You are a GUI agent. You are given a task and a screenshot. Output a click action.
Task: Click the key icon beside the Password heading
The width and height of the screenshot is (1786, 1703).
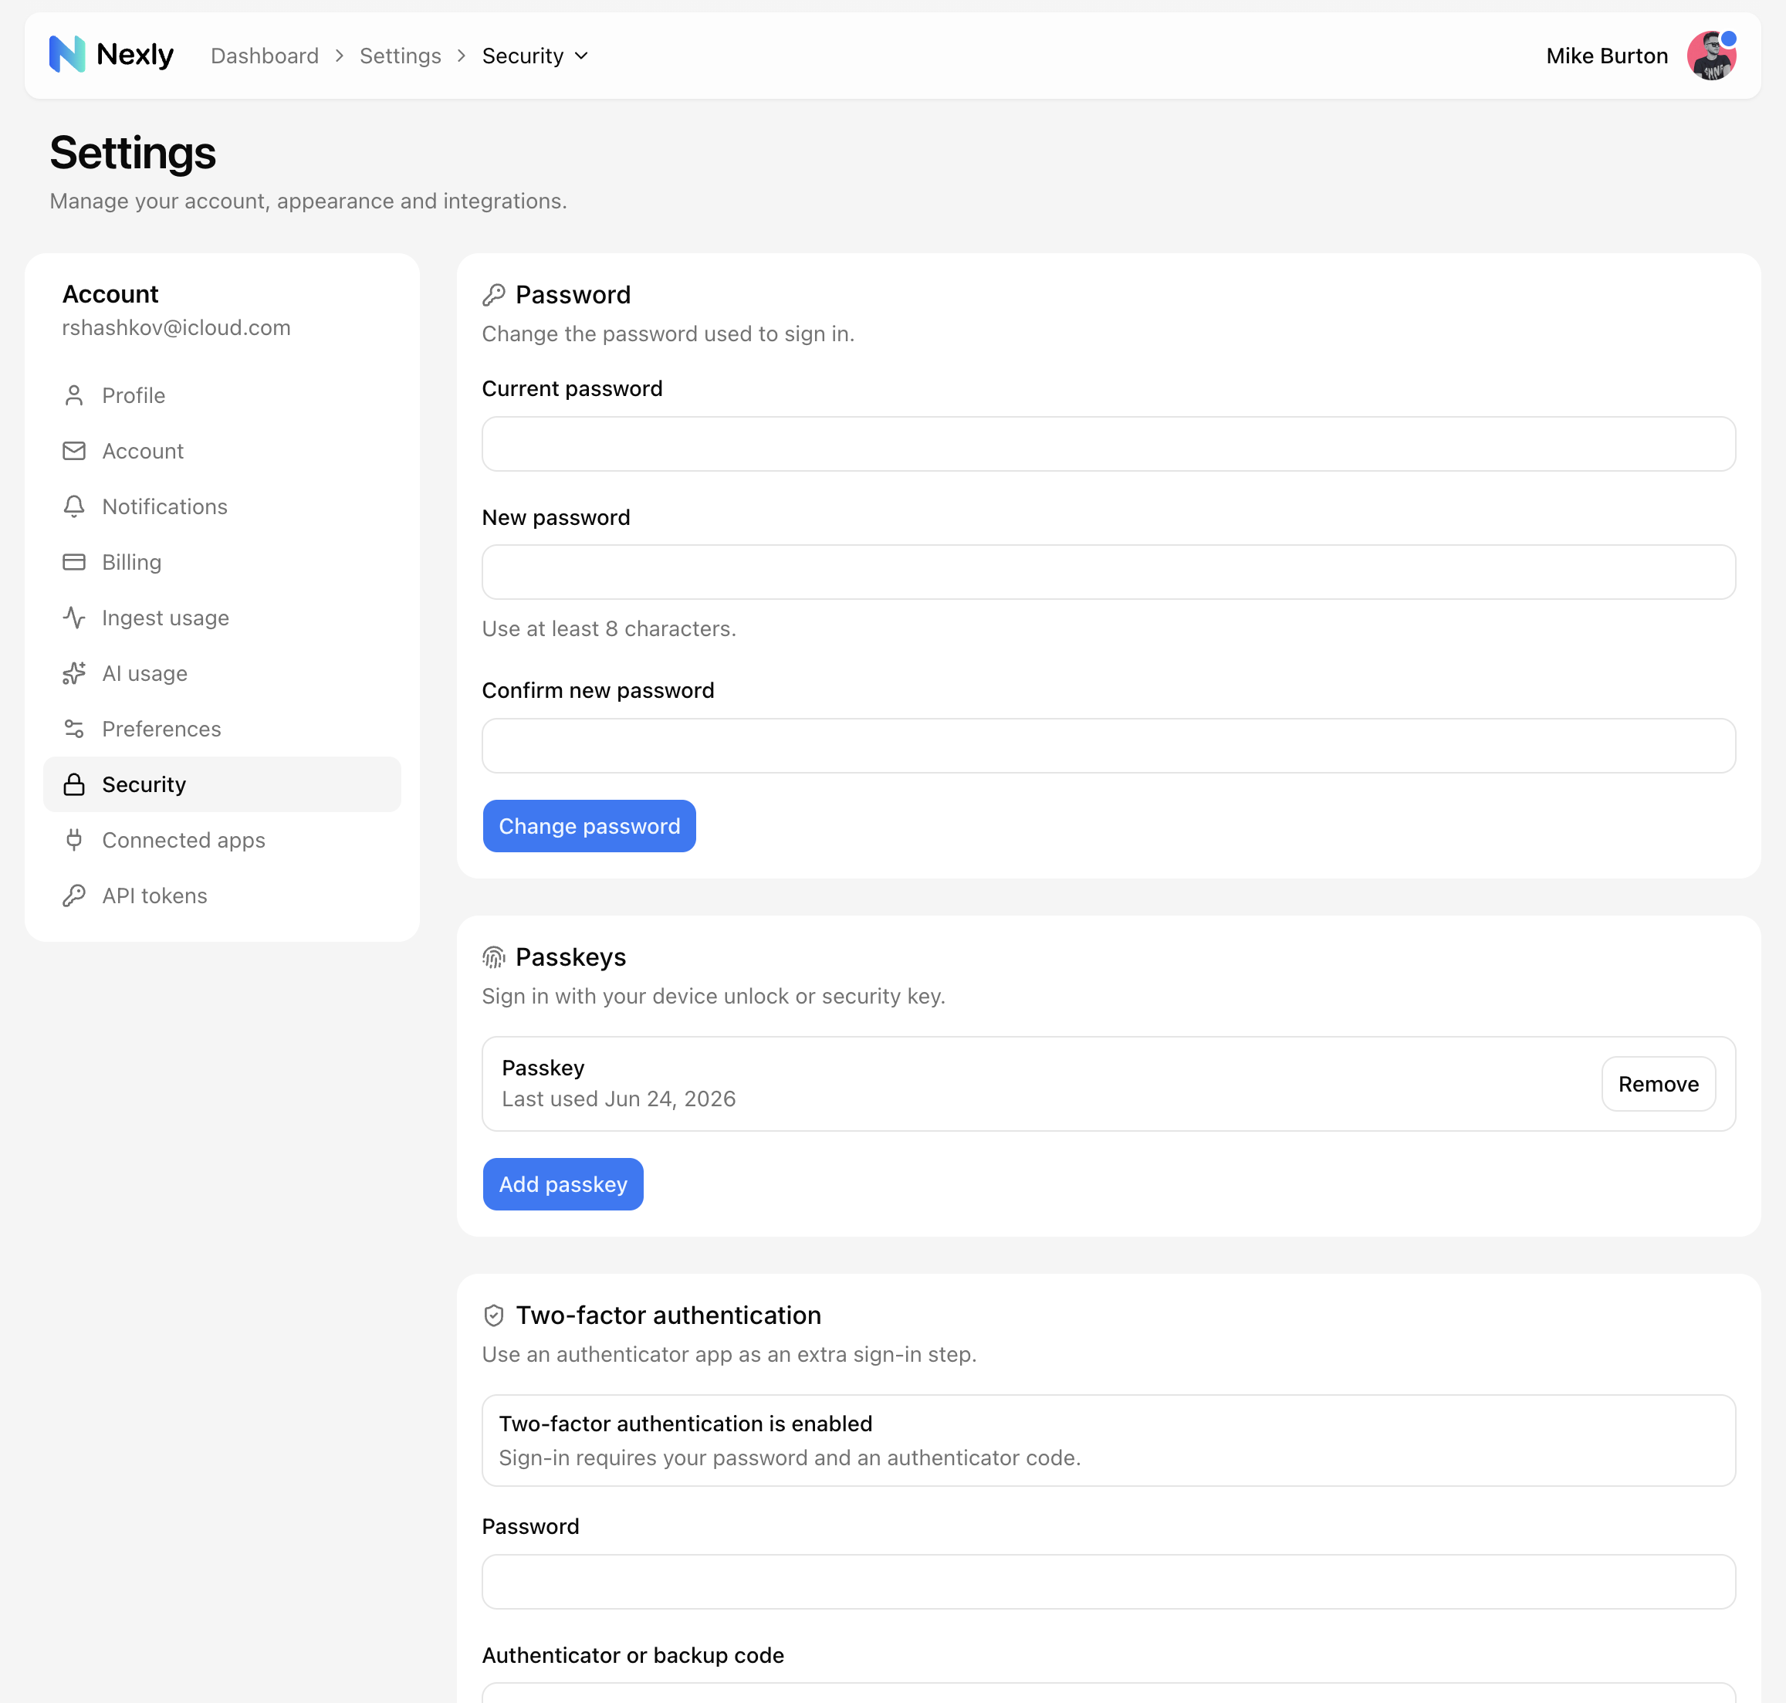(494, 295)
